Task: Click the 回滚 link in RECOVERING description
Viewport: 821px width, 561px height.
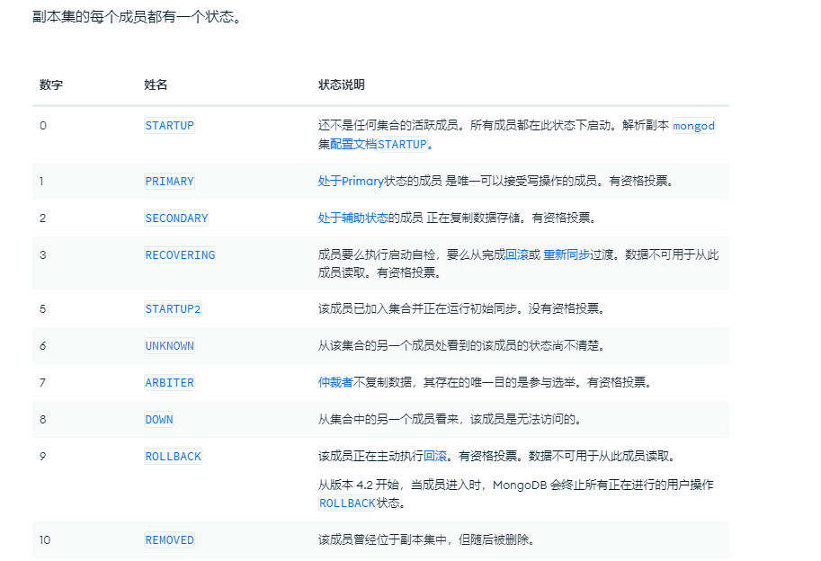Action: [517, 255]
